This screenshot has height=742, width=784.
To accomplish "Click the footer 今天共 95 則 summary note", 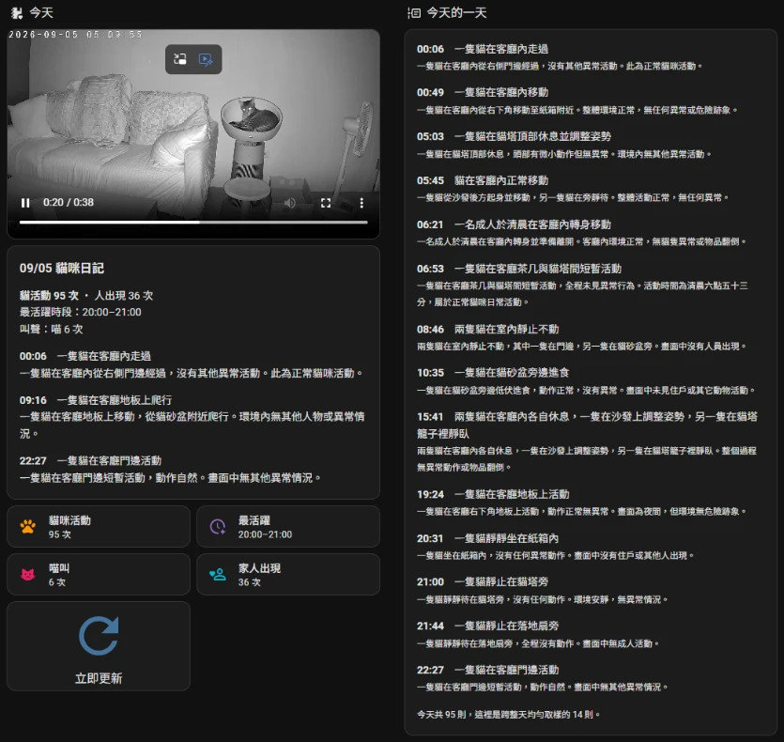I will (x=508, y=715).
